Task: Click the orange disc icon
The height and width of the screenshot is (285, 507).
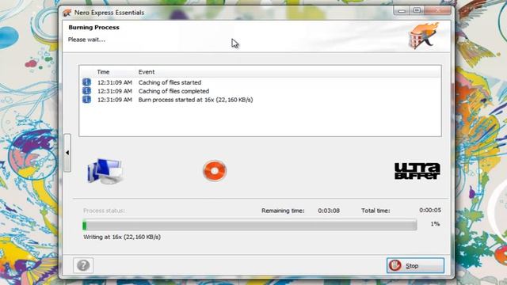Action: [x=215, y=171]
